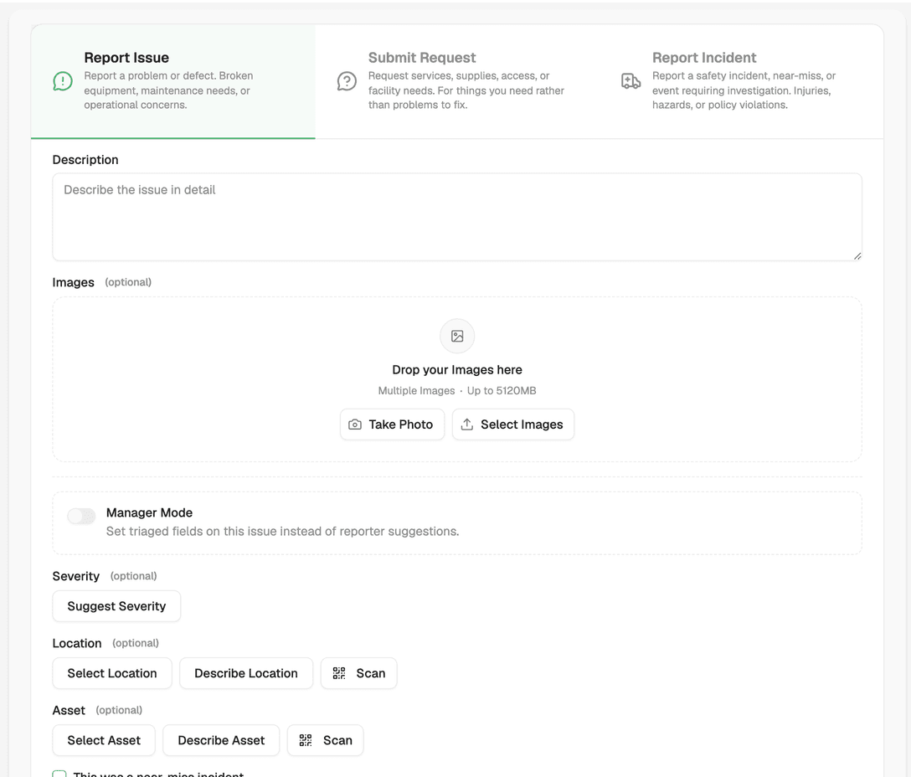Click the 'Set triaged fields' description text
Image resolution: width=911 pixels, height=777 pixels.
tap(282, 531)
